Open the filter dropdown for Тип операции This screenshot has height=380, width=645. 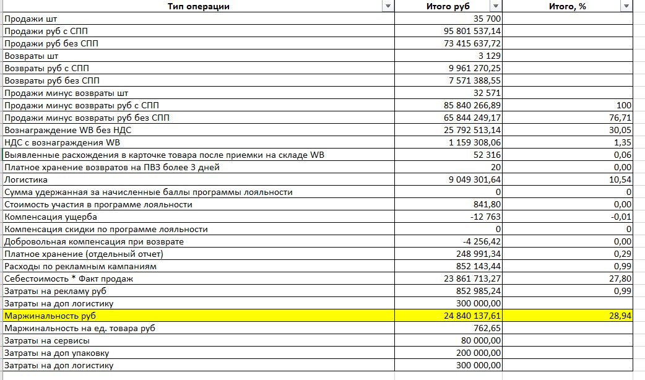tap(387, 6)
